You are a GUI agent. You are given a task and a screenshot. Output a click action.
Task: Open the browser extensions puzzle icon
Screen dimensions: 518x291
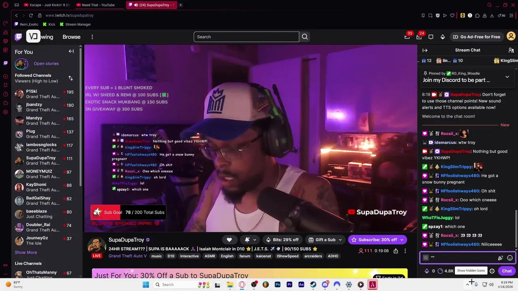click(x=477, y=15)
